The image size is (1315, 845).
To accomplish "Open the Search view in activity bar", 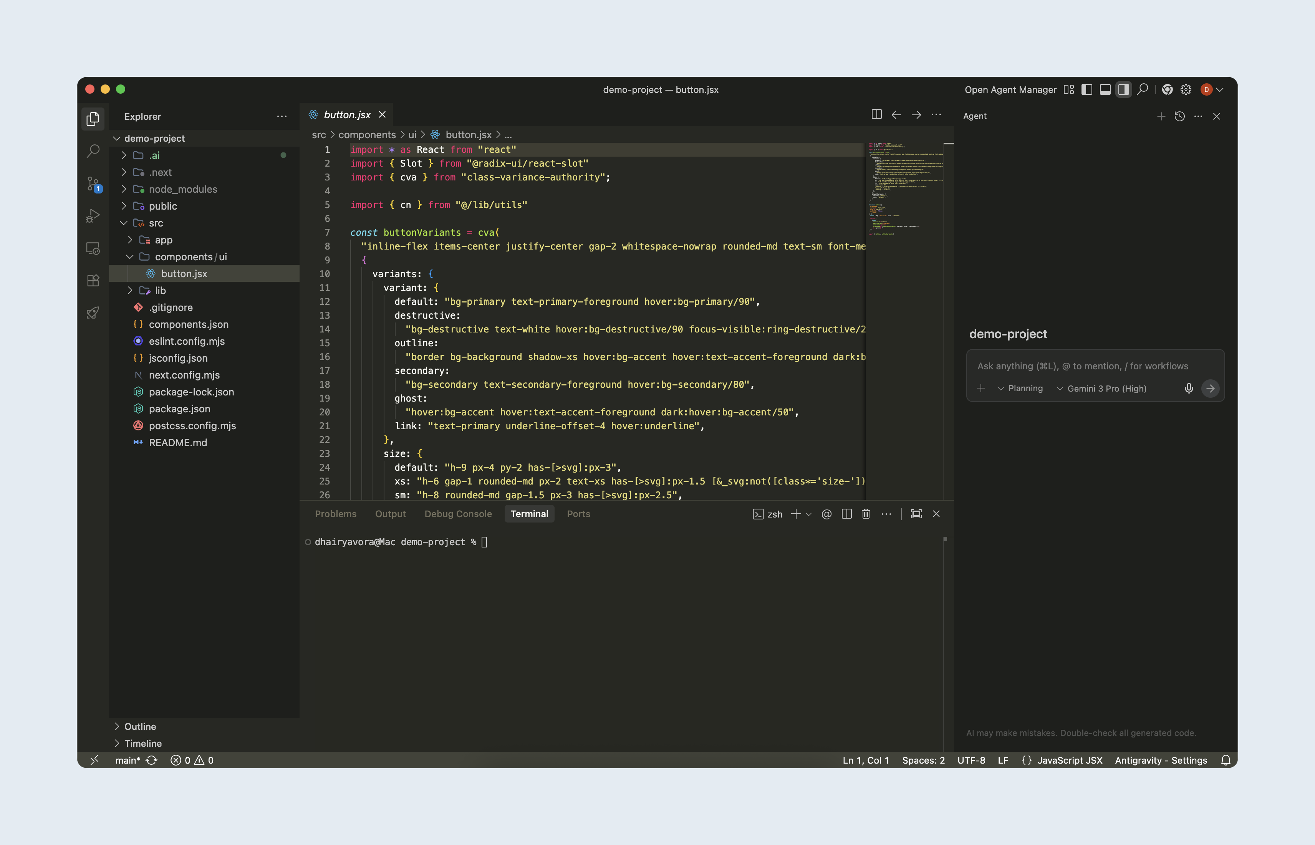I will point(93,151).
